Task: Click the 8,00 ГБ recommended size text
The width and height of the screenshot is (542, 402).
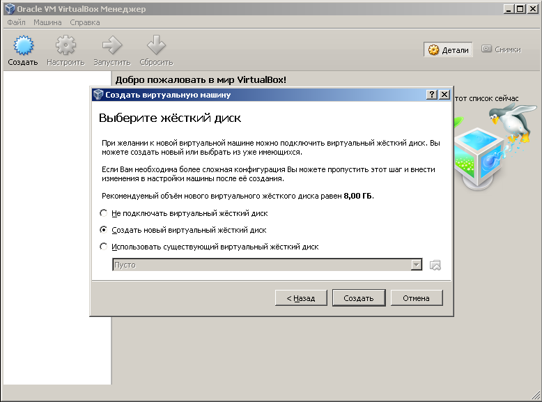Action: [x=358, y=196]
